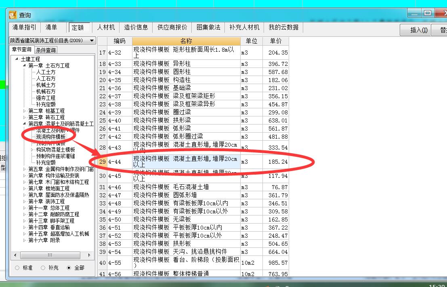This screenshot has width=447, height=287.
Task: Select row 4-47 圆弧形墙
Action: tap(193, 195)
